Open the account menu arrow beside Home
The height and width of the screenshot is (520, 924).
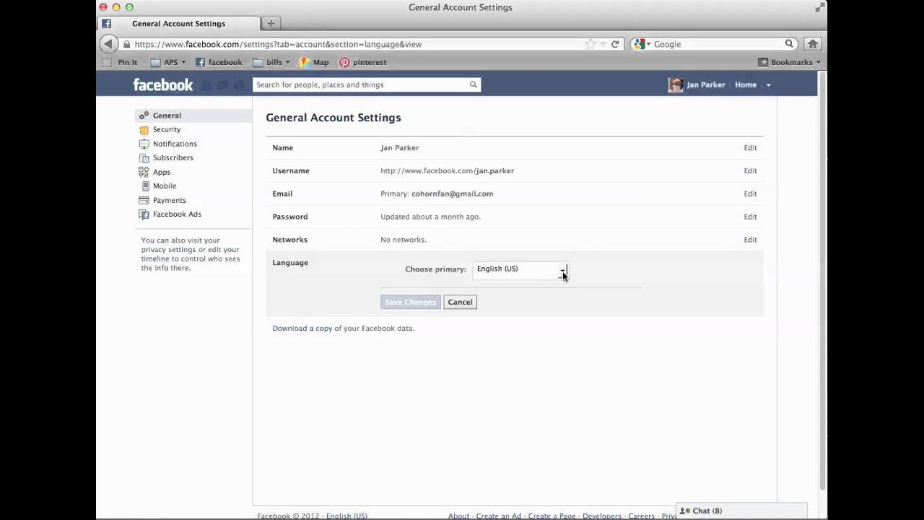(768, 85)
